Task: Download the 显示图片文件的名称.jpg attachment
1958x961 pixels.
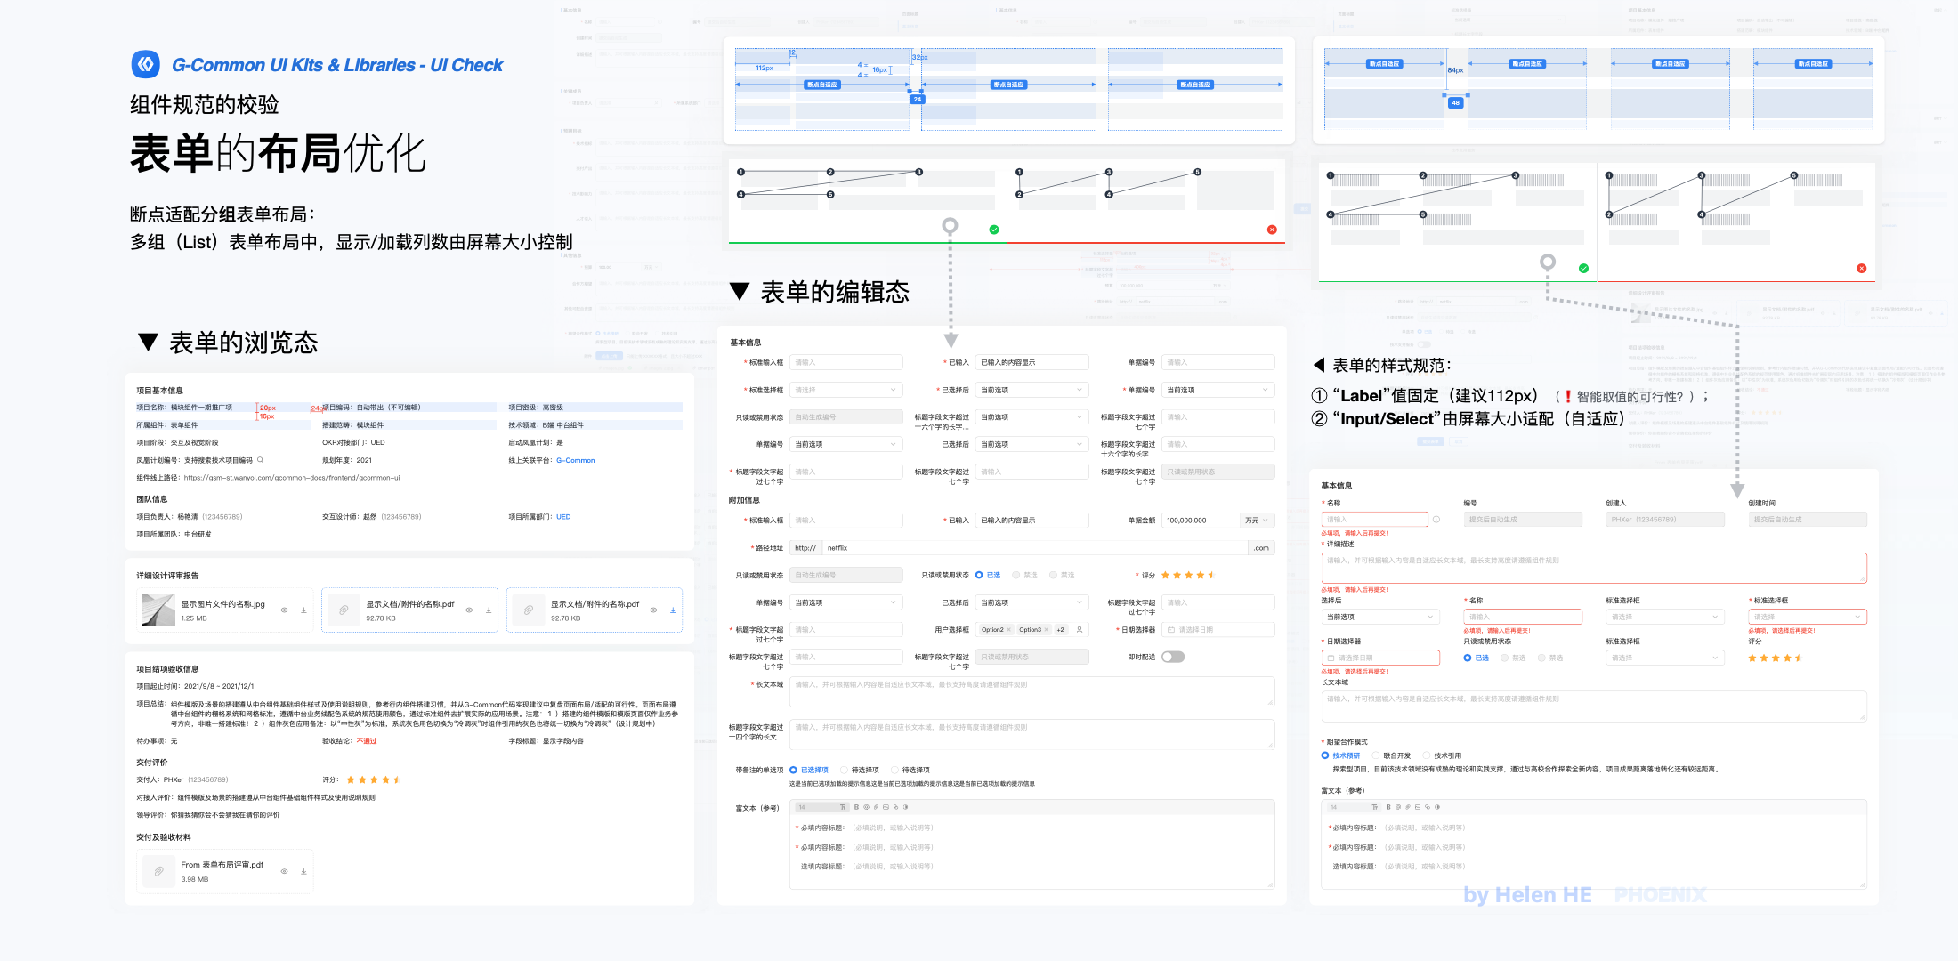Action: coord(303,609)
